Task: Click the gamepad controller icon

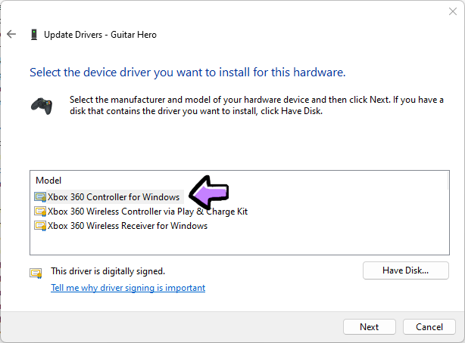Action: click(41, 105)
